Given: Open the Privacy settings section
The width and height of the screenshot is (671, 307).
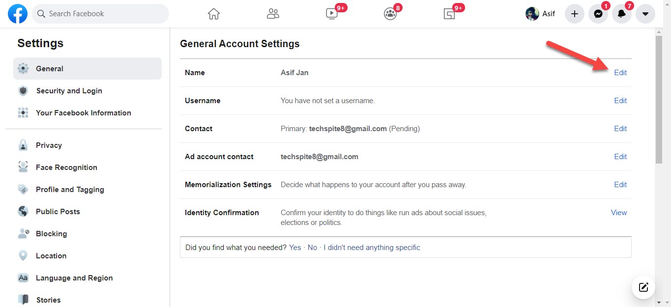Looking at the screenshot, I should (49, 145).
